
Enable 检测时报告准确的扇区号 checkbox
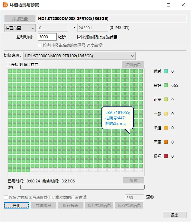coord(40,45)
